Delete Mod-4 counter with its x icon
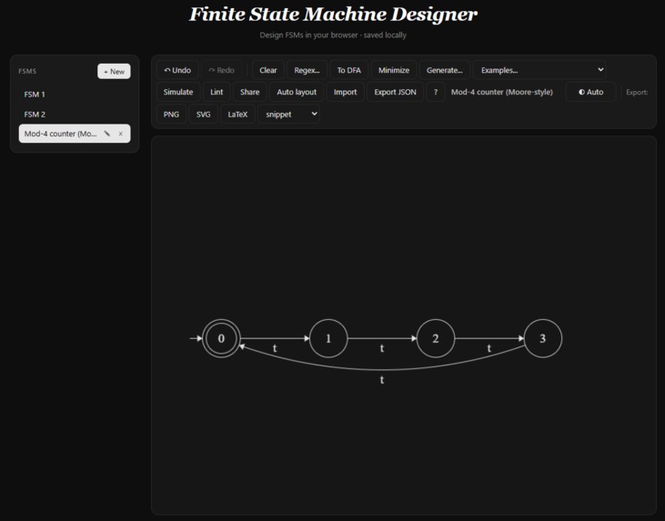This screenshot has height=521, width=665. point(121,134)
